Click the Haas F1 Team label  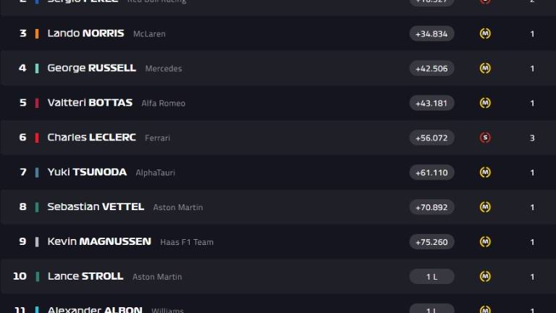[x=187, y=242]
